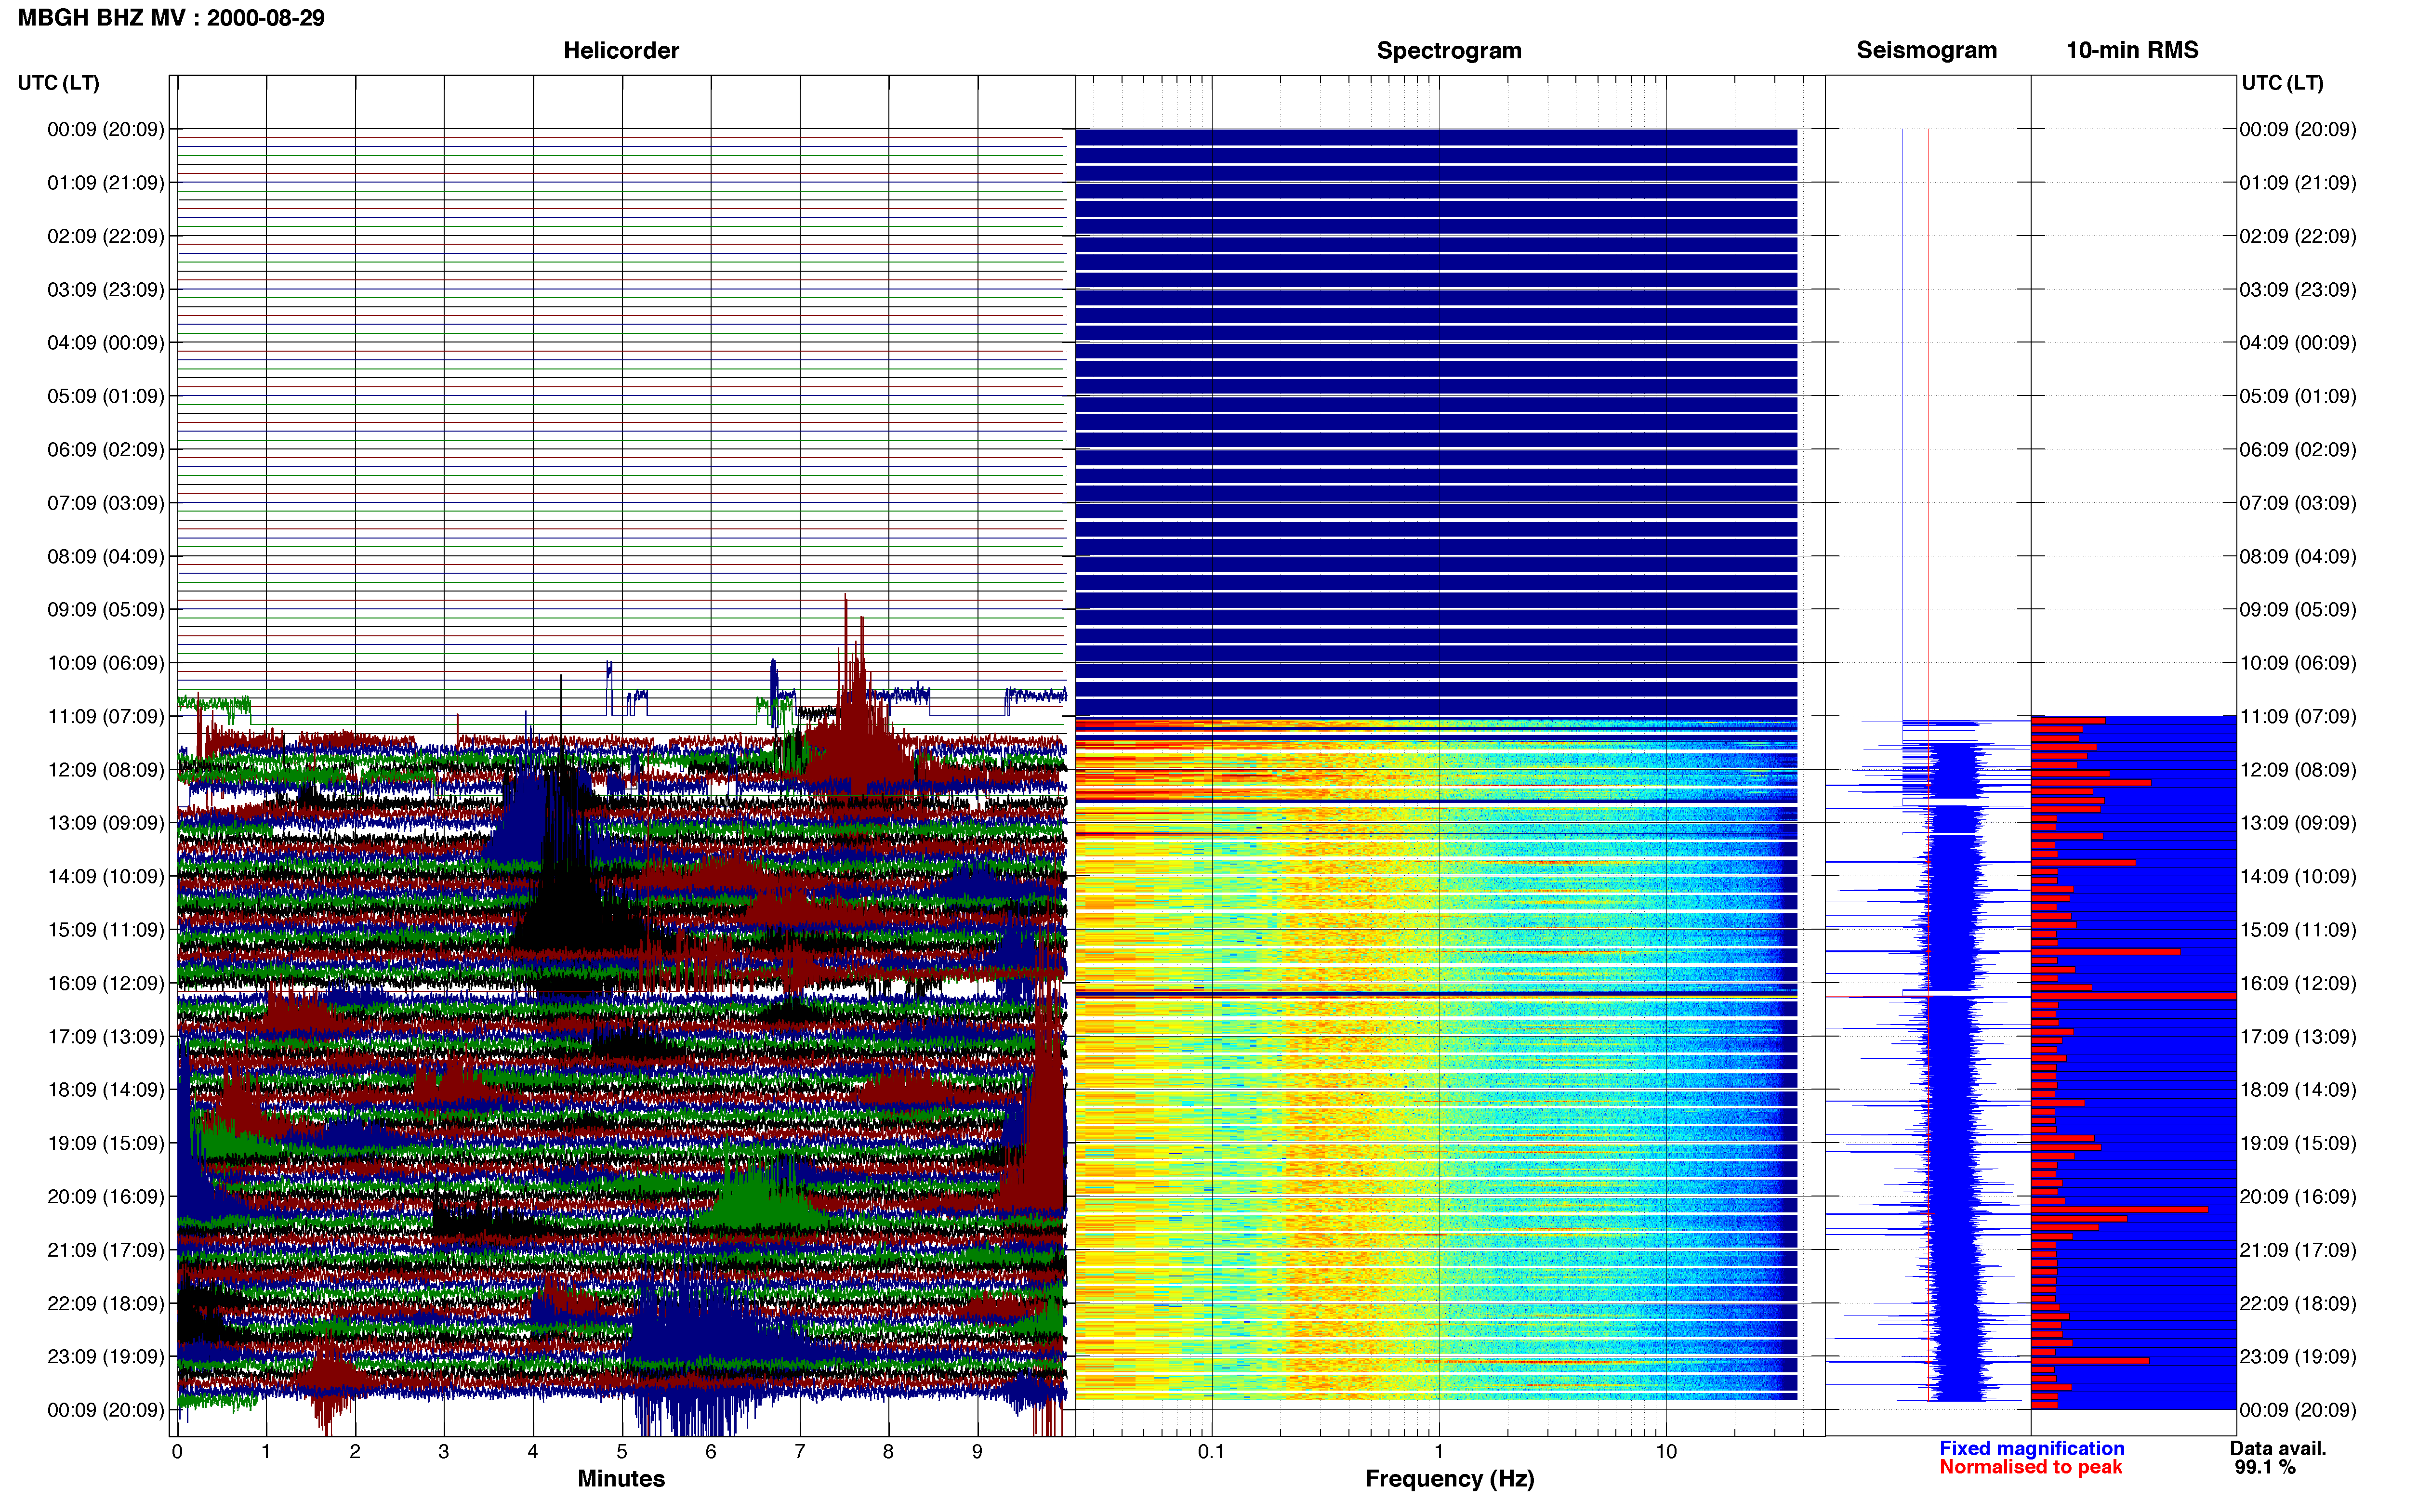Click left time label '02:09 (22:09)'
The height and width of the screenshot is (1512, 2418).
click(x=106, y=236)
